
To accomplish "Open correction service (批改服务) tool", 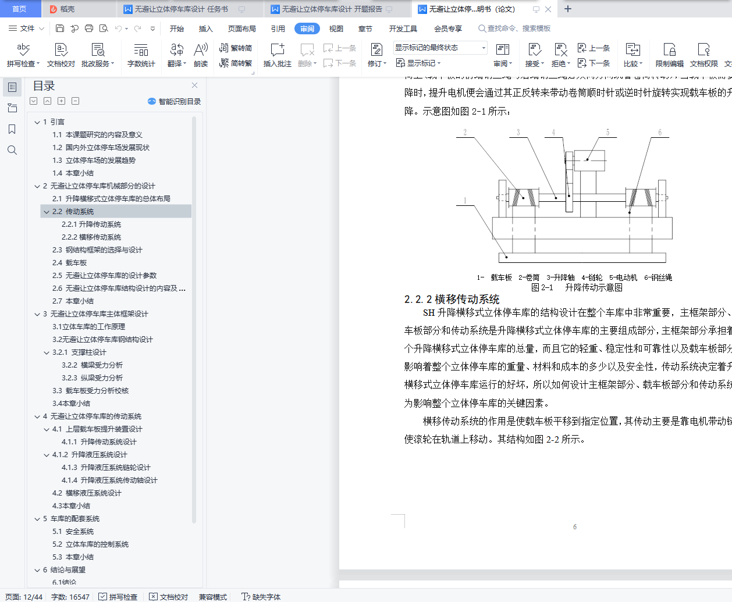I will click(98, 55).
